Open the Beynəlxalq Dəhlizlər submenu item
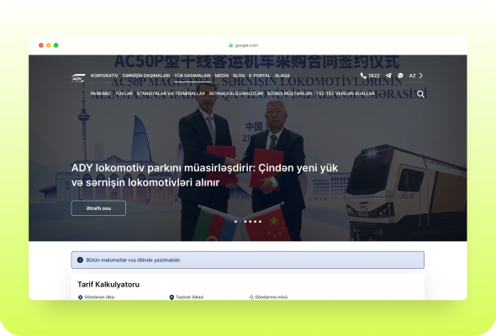 (236, 93)
